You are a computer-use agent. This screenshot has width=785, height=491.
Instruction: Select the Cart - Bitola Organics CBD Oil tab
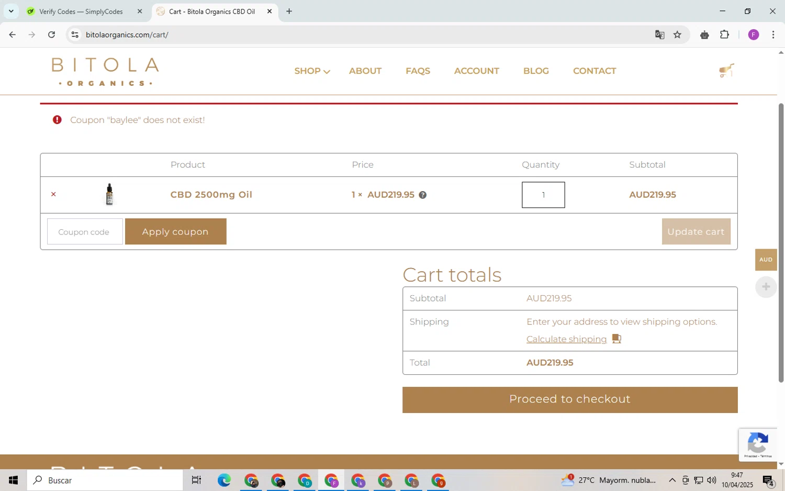click(211, 11)
